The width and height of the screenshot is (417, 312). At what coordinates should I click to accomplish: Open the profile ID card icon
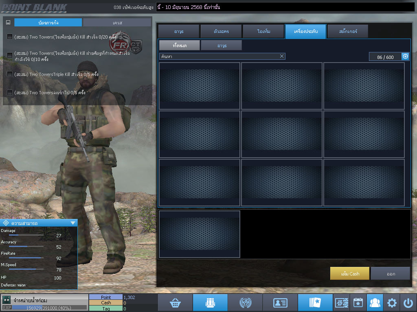click(x=280, y=302)
